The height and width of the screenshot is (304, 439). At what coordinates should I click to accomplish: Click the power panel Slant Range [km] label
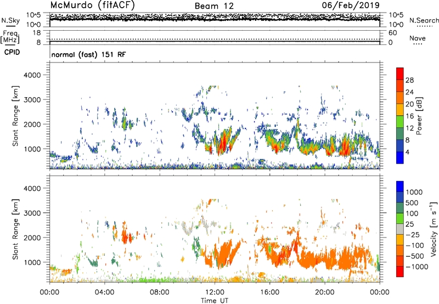(x=15, y=116)
